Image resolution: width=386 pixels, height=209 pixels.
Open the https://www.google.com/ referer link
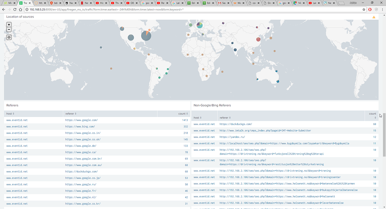point(82,120)
